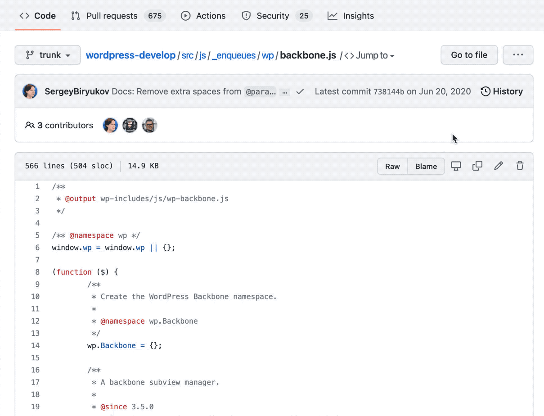Click the @output annotation on line 2
Screen dimensions: 544x416
(x=81, y=199)
